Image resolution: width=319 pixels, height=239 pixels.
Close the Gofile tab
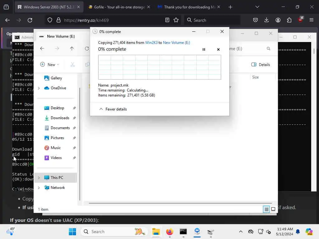coord(149,7)
